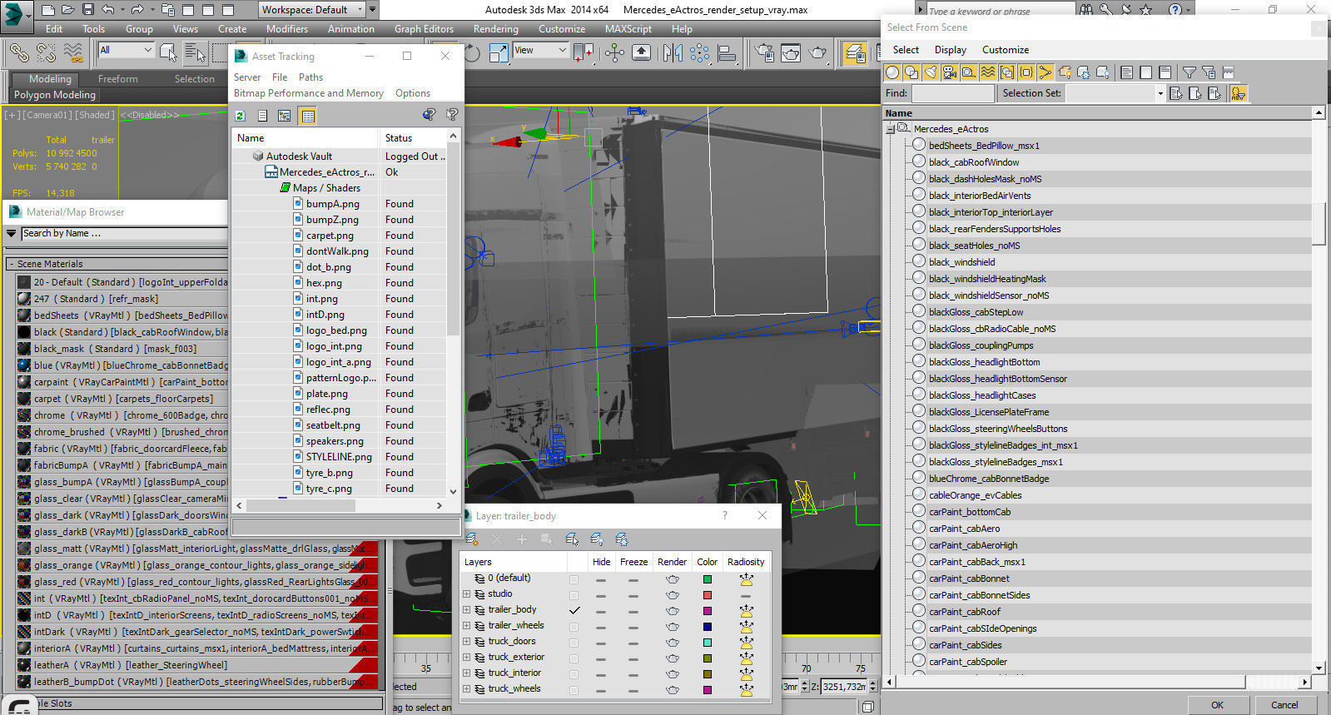Click the Help question mark icon

pyautogui.click(x=1175, y=10)
